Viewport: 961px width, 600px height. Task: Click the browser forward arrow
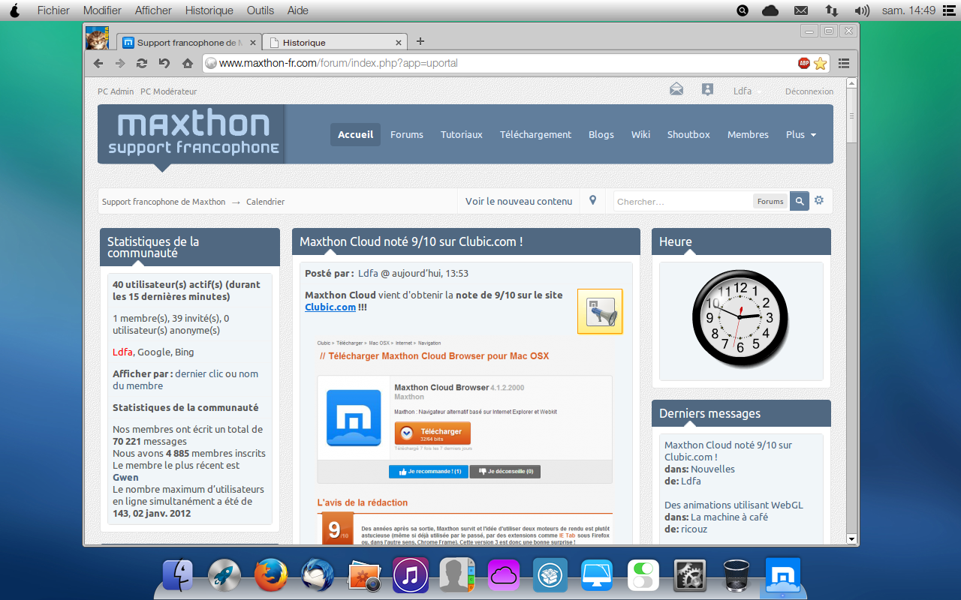(120, 64)
